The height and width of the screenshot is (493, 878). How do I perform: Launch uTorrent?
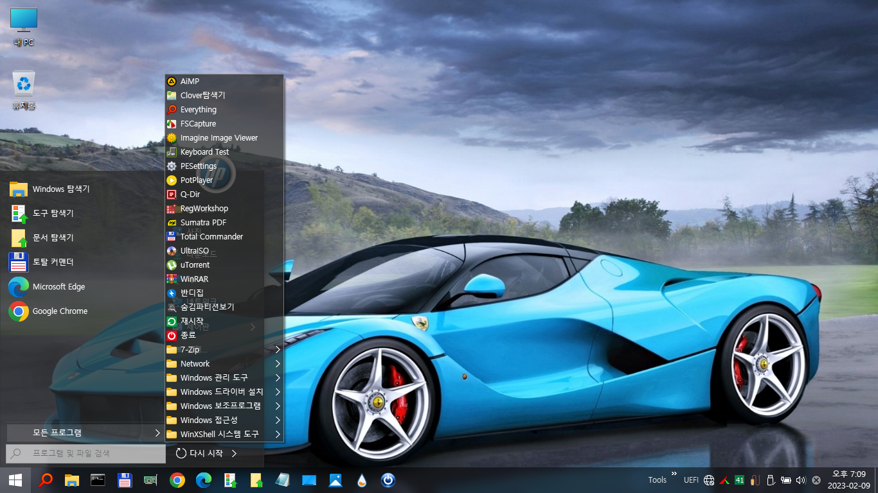(224, 265)
